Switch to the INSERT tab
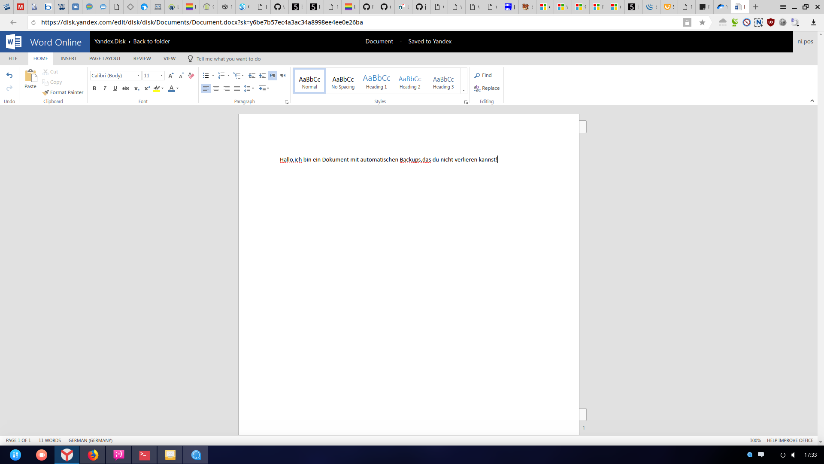The height and width of the screenshot is (464, 824). [x=68, y=58]
